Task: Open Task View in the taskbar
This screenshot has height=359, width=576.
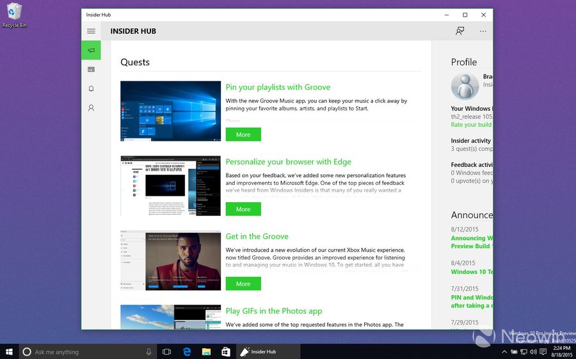Action: (167, 352)
